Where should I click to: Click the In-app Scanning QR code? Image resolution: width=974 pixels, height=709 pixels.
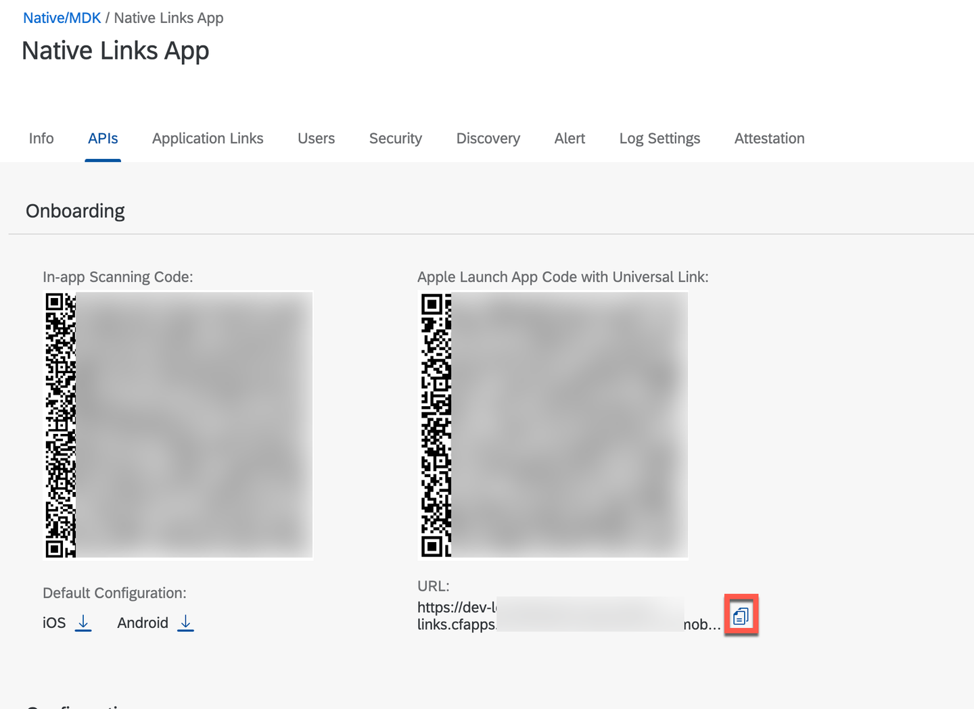click(x=178, y=425)
